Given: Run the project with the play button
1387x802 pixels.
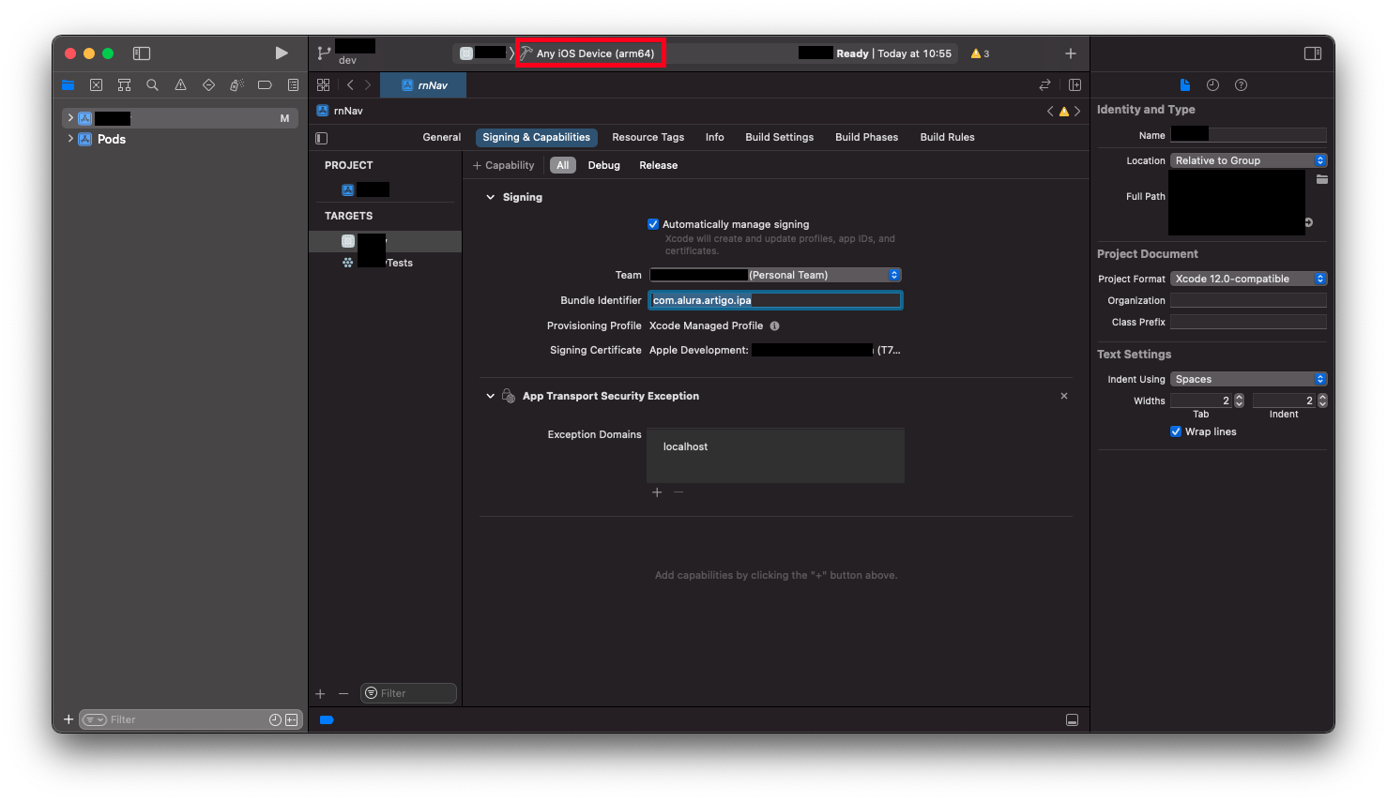Looking at the screenshot, I should point(282,53).
